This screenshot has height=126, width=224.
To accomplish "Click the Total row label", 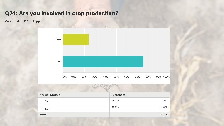I will coord(42,114).
